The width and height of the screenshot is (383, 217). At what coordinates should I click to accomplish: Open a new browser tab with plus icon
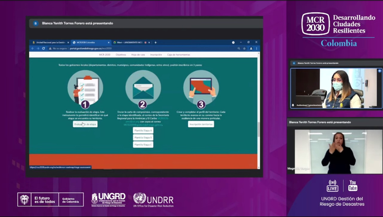point(155,42)
